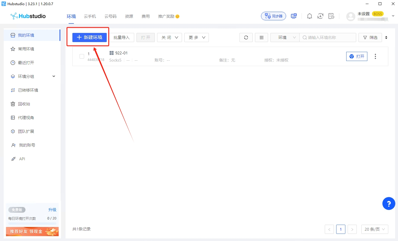Click the refresh icon in the toolbar
398x241 pixels.
(246, 37)
